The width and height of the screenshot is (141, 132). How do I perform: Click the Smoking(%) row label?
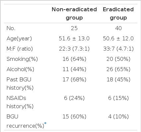tap(22, 59)
